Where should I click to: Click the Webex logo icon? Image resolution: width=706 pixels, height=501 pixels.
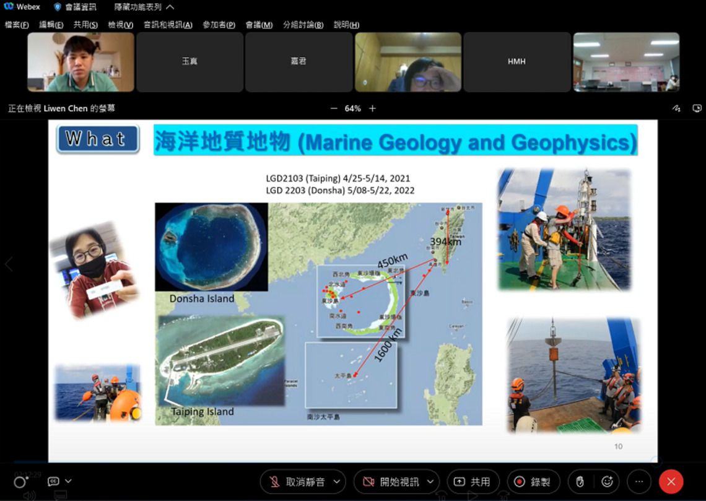[x=9, y=7]
